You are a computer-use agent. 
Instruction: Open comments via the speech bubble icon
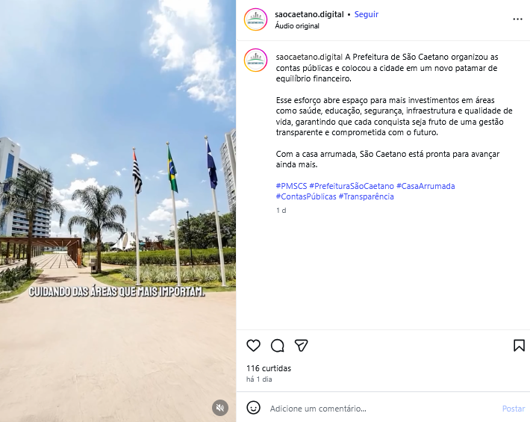[278, 346]
